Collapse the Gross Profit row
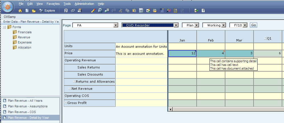The image size is (284, 123). 66,103
